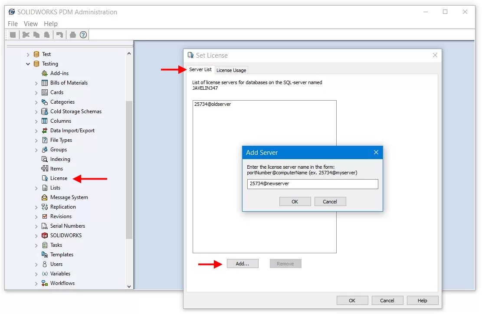Screen dimensions: 482x314
Task: Click OK in Set License dialog
Action: [x=352, y=301]
